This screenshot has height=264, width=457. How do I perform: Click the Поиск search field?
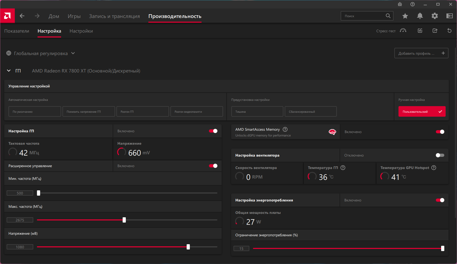[364, 16]
